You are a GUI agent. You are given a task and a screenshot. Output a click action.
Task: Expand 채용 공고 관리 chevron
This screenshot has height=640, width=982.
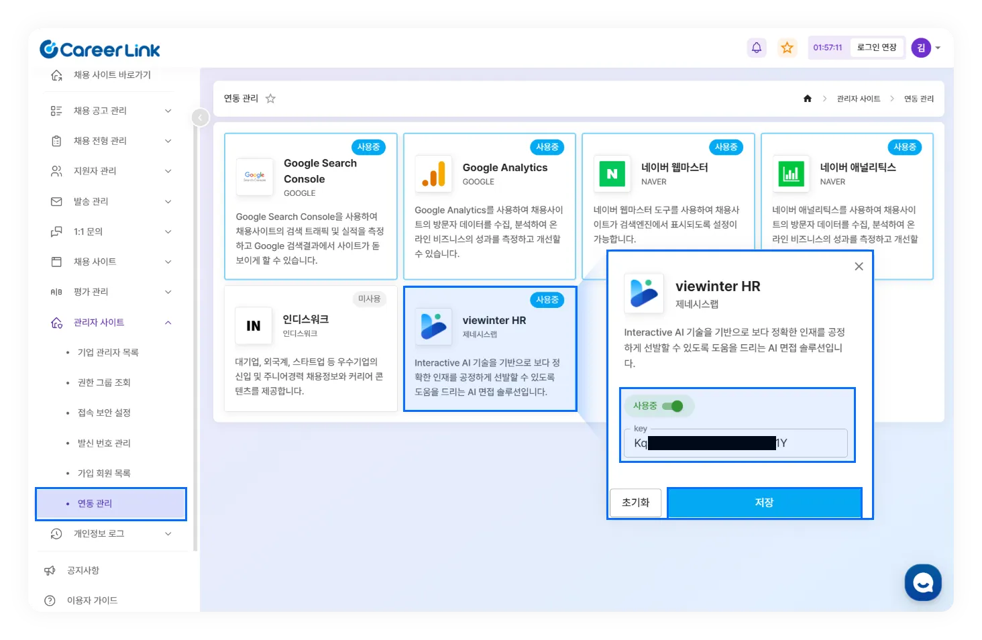[168, 111]
